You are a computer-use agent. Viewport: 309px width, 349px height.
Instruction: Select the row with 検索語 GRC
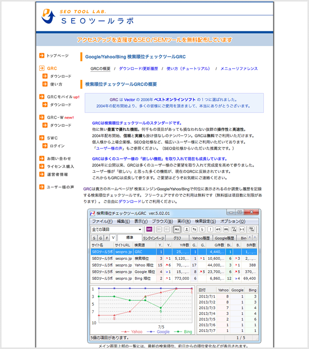[174, 252]
